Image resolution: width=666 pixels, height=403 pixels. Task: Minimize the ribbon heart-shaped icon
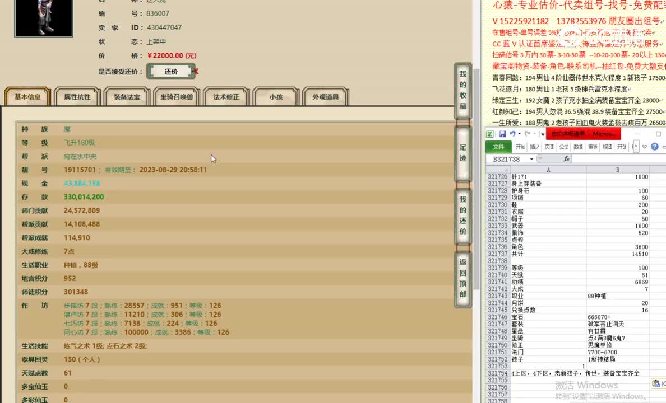pos(645,147)
